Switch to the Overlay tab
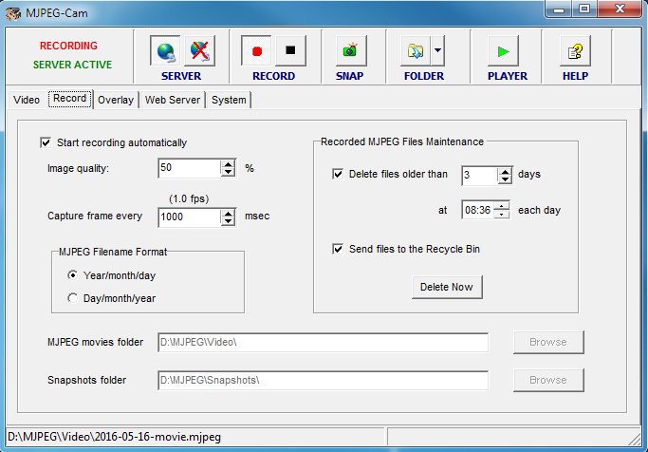 coord(115,100)
